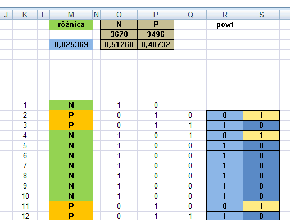Click column S cell in row 10

[x=261, y=196]
